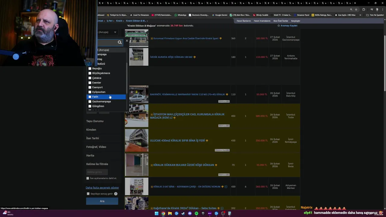Expand the Fotoğraf, Video filter
This screenshot has height=217, width=386.
point(96,147)
